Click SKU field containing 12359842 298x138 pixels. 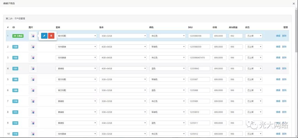(x=199, y=68)
